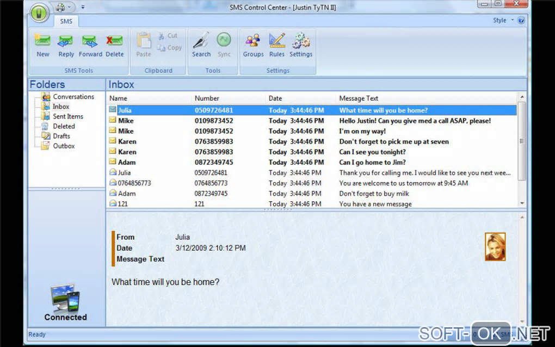Open the Groups settings
Viewport: 555px width, 347px height.
pyautogui.click(x=253, y=45)
